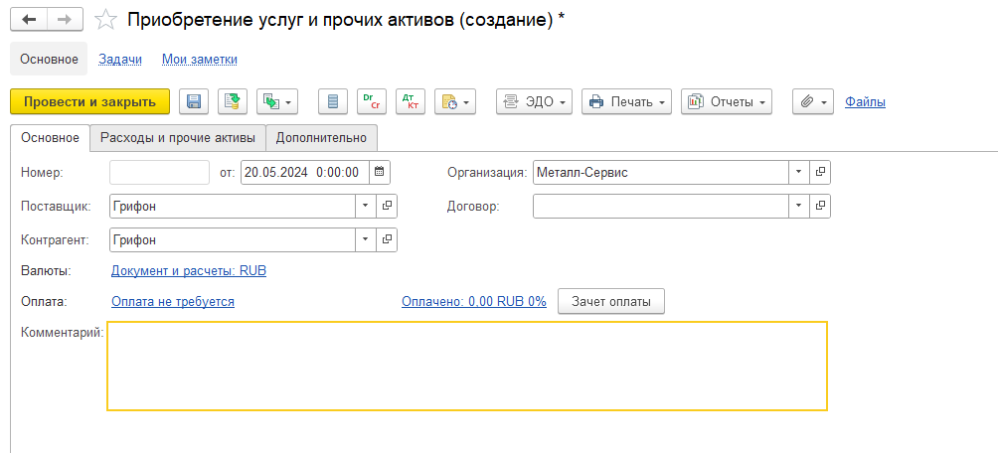Go back with the left arrow
998x453 pixels.
coord(28,20)
